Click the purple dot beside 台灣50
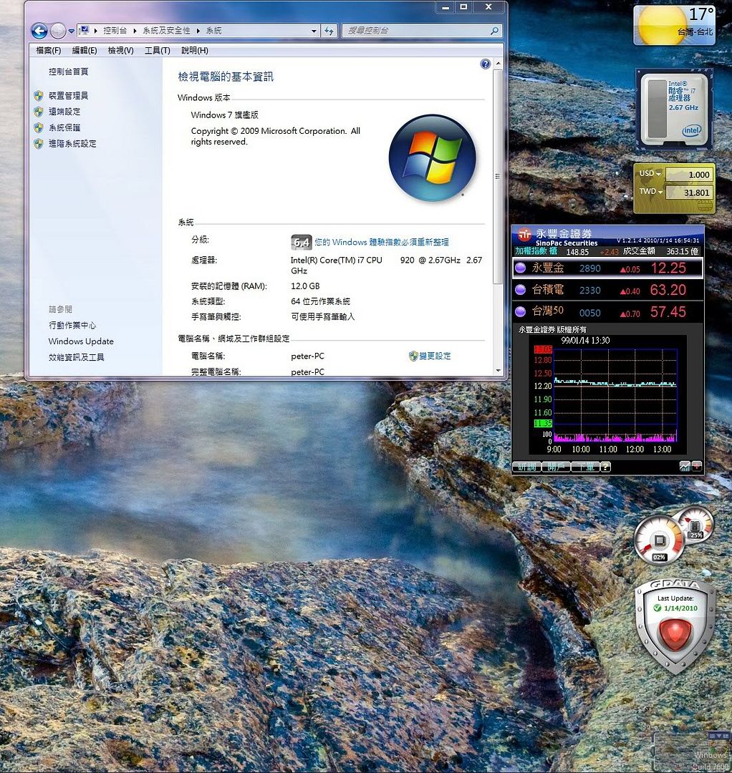This screenshot has width=732, height=773. coord(520,311)
